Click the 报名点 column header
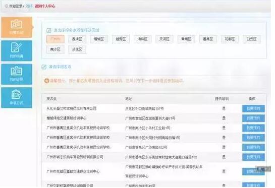This screenshot has height=188, width=275. click(51, 99)
